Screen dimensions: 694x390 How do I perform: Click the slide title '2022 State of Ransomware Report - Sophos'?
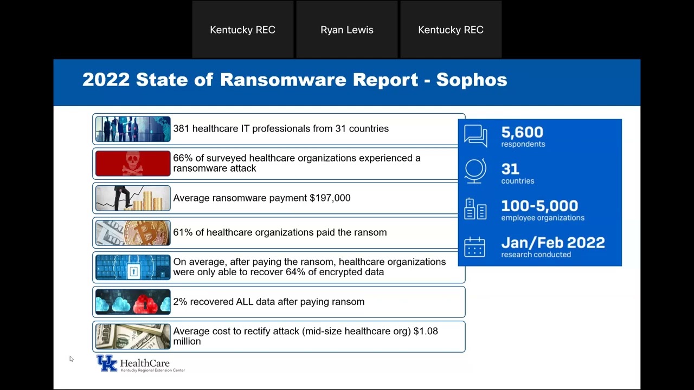point(294,80)
